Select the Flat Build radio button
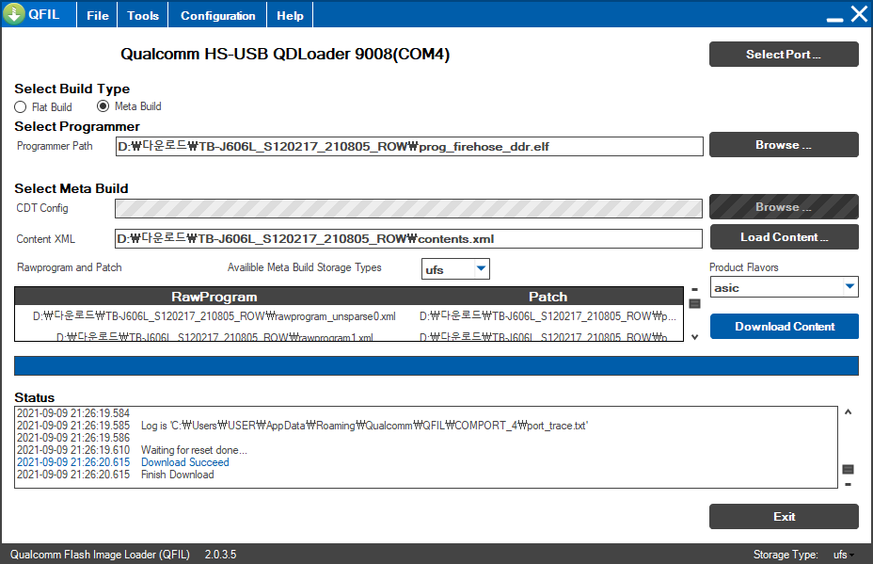Screen dimensions: 873x564 point(20,107)
